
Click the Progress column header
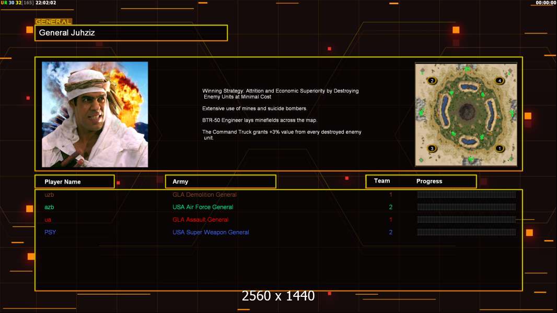[x=429, y=181]
